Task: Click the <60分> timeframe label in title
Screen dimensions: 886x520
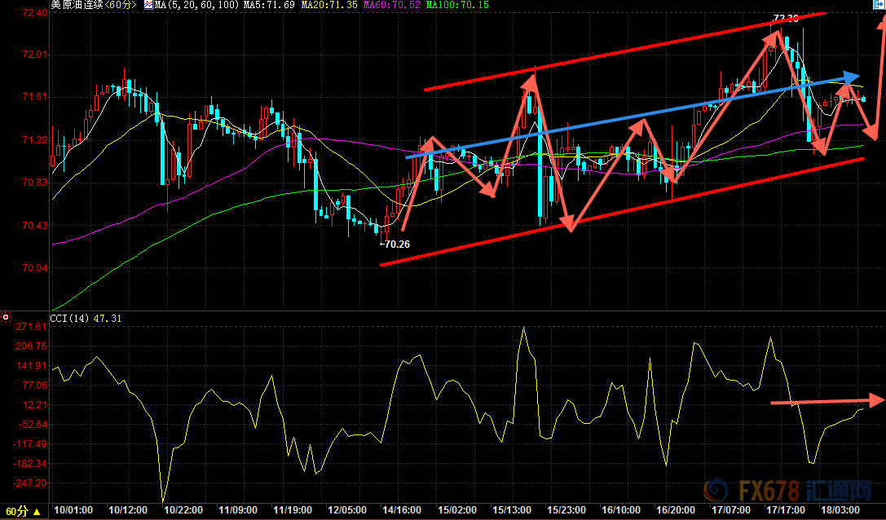Action: pos(120,6)
